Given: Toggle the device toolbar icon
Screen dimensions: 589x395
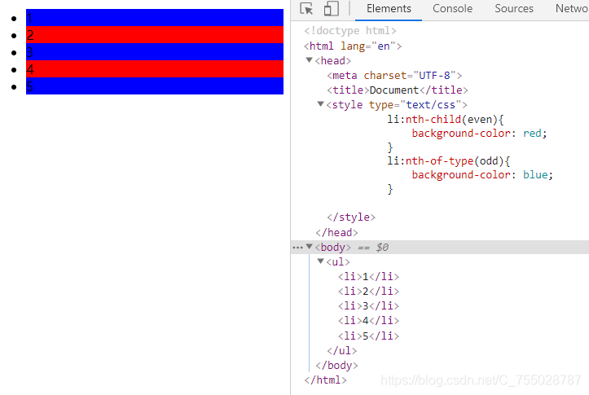Looking at the screenshot, I should (x=331, y=9).
